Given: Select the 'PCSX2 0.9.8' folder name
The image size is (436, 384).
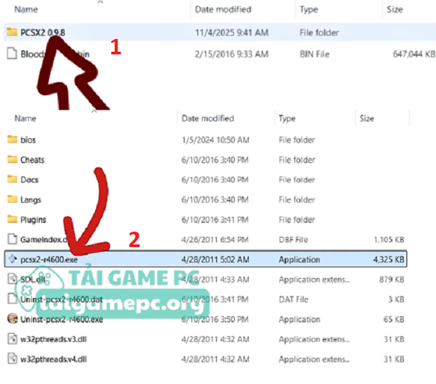Looking at the screenshot, I should pos(43,32).
